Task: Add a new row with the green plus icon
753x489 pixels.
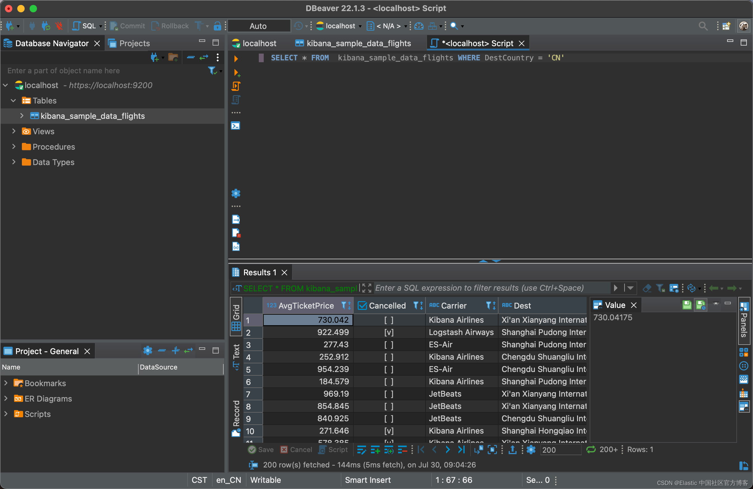Action: [x=375, y=450]
